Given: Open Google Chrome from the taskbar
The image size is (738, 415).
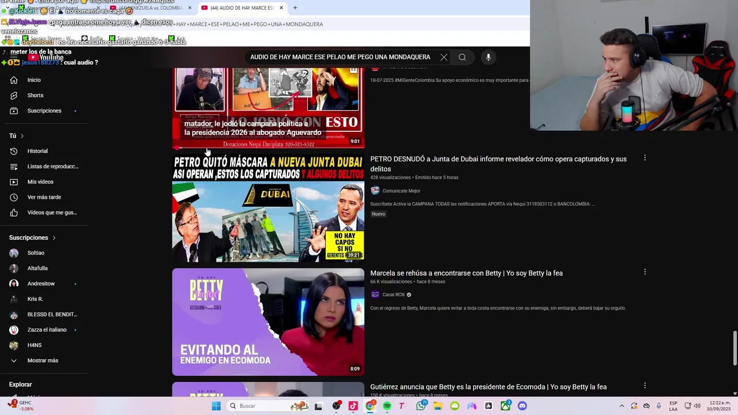Looking at the screenshot, I should (370, 406).
